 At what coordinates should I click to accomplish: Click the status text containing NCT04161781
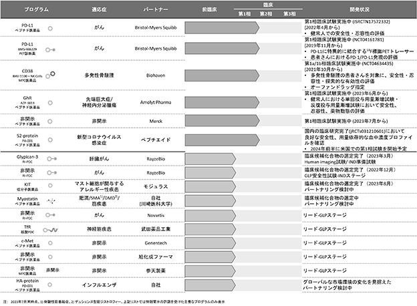[x=344, y=40]
